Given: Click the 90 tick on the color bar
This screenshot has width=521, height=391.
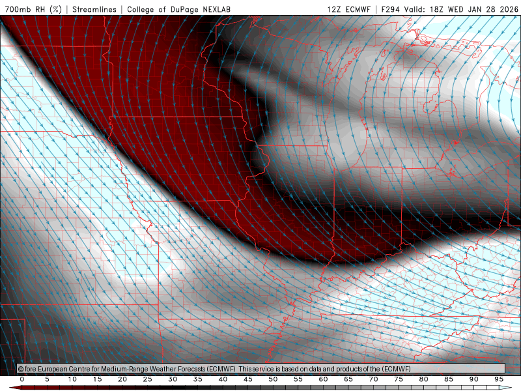Looking at the screenshot, I should 474,379.
